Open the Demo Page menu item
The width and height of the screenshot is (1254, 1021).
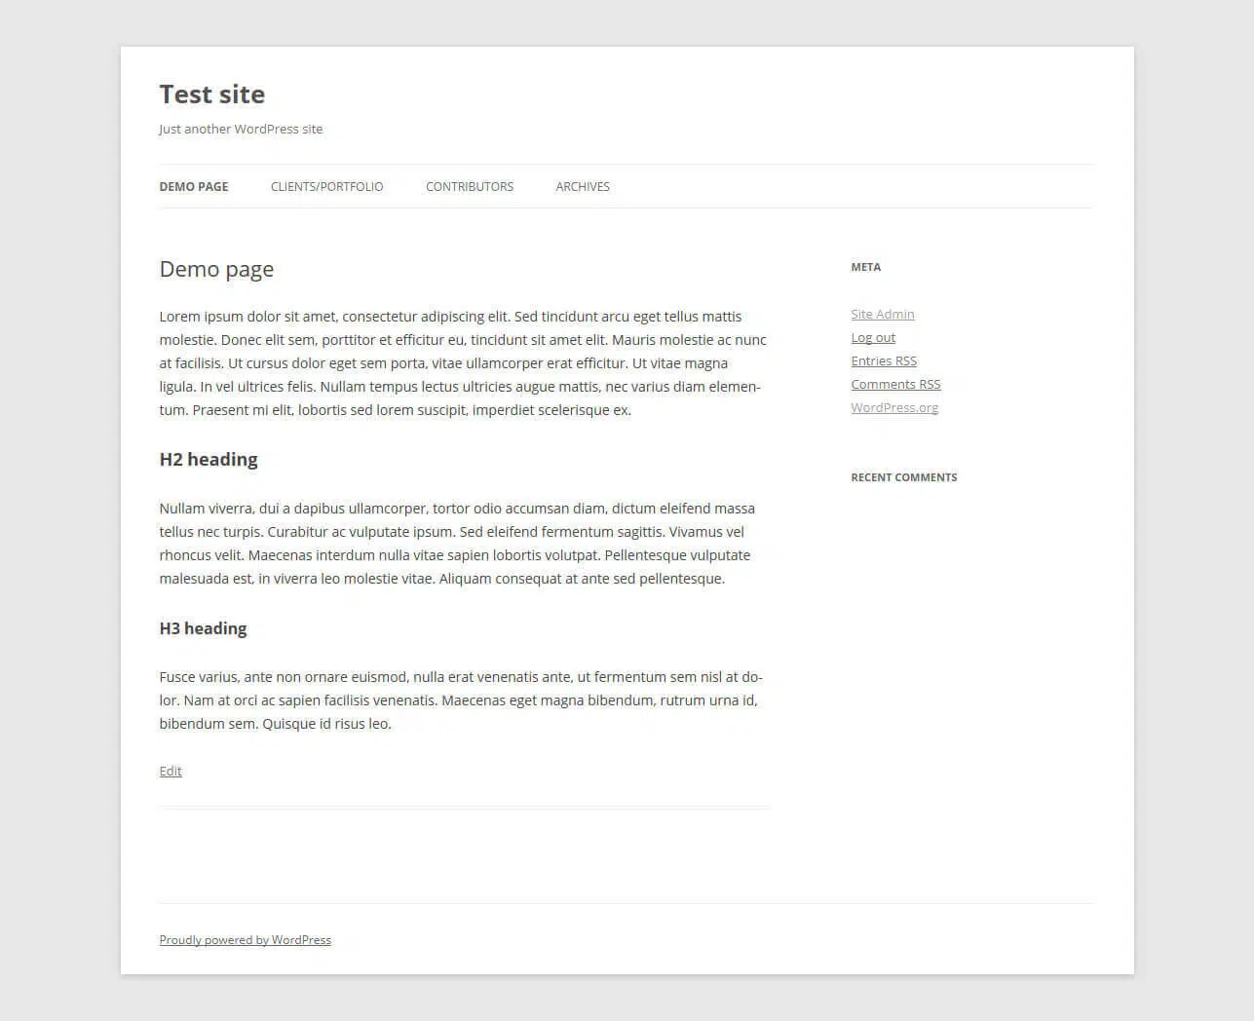(x=194, y=187)
